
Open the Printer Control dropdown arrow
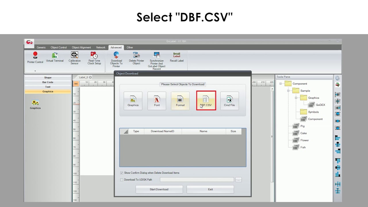coord(35,71)
